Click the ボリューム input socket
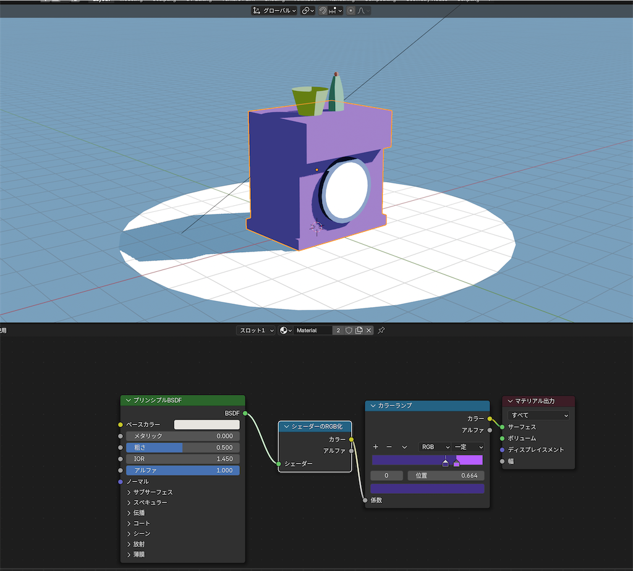 tap(502, 438)
